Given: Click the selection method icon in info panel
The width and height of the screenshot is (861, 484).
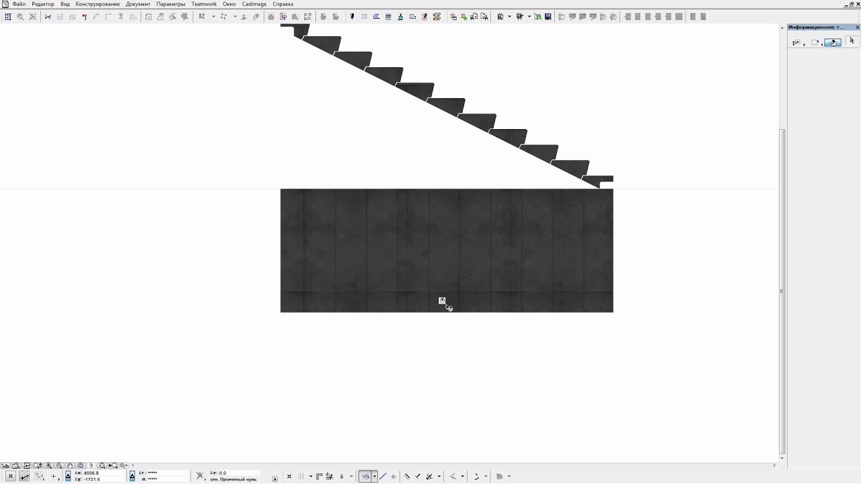Looking at the screenshot, I should click(797, 42).
